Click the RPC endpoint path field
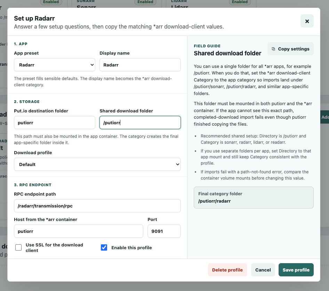 [97, 206]
